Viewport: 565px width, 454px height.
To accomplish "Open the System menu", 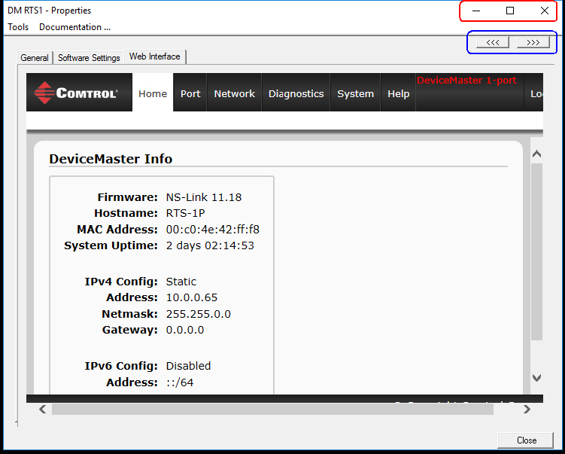I will click(x=355, y=93).
